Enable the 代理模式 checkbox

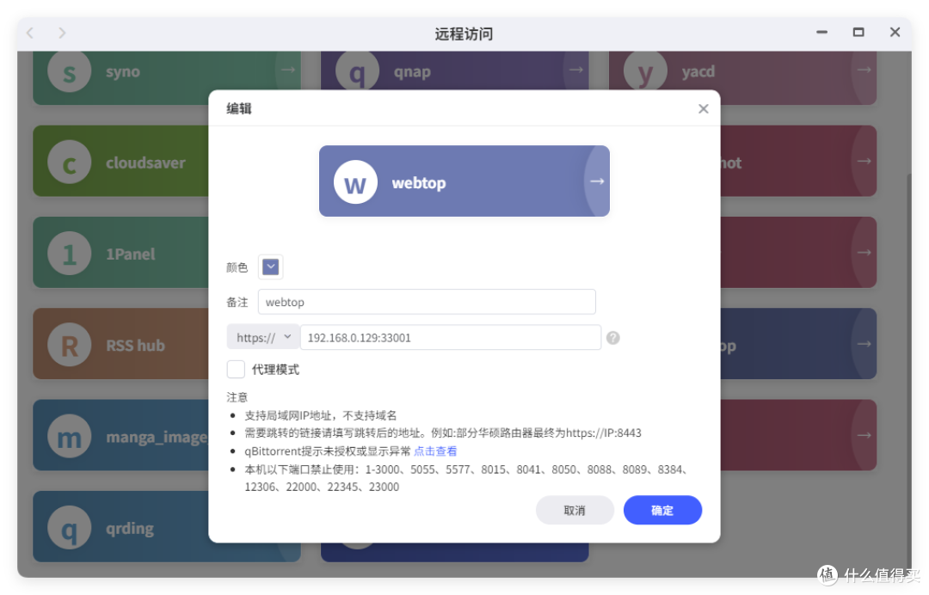[x=236, y=370]
